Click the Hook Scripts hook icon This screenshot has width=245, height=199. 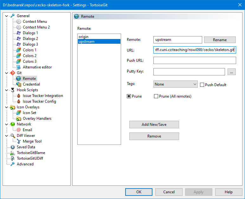(13, 90)
